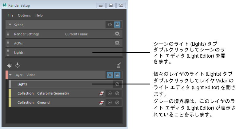This screenshot has width=239, height=129.
Task: Click scene Lights row drag handle
Action: point(8,52)
